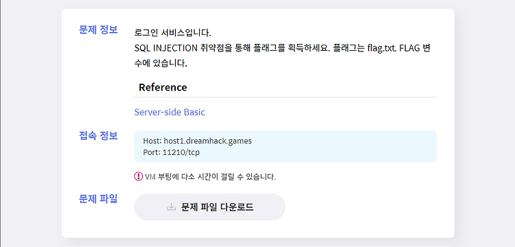This screenshot has height=247, width=515.
Task: Click the 접속 정보 section label
Action: 98,135
